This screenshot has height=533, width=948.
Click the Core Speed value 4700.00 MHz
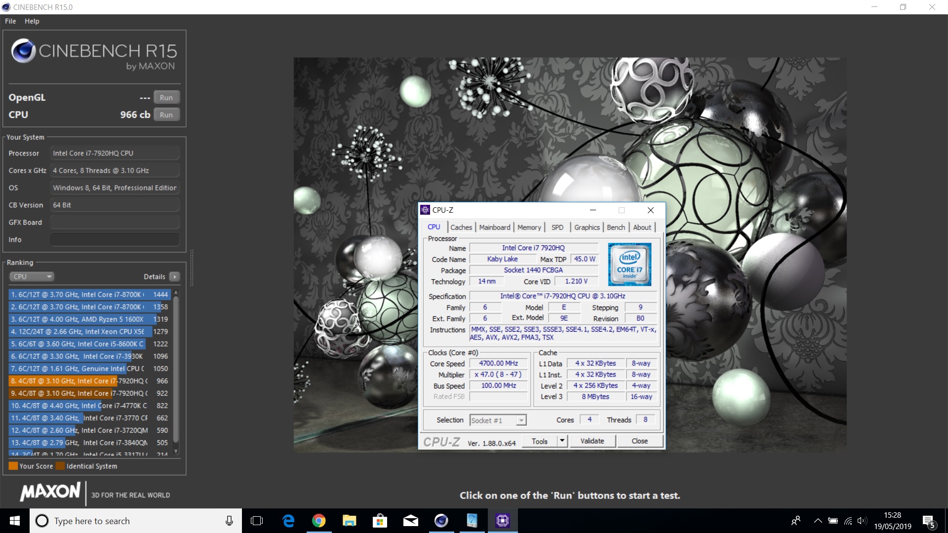(x=498, y=363)
